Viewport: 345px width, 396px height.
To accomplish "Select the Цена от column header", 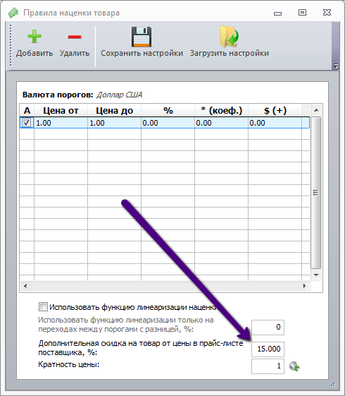I will [x=61, y=111].
